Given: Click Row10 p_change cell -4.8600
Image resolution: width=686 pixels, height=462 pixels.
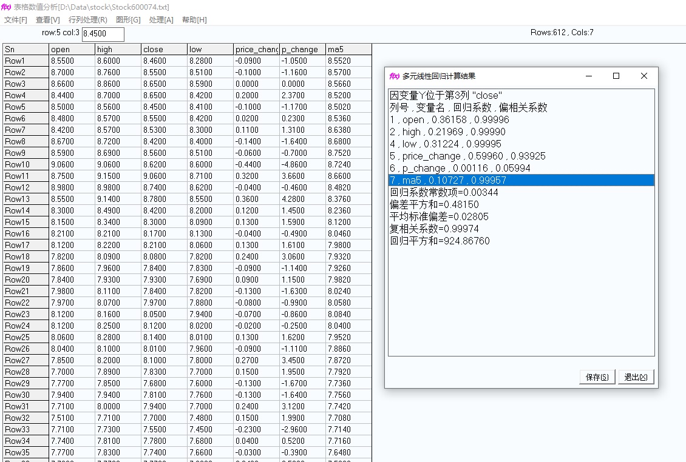Looking at the screenshot, I should pyautogui.click(x=303, y=164).
